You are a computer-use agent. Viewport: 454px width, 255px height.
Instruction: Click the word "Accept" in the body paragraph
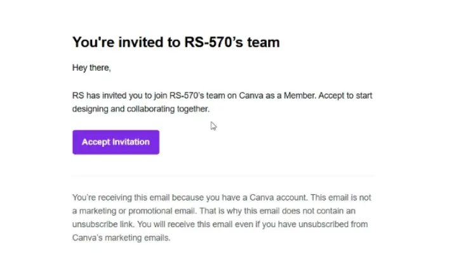pos(331,96)
